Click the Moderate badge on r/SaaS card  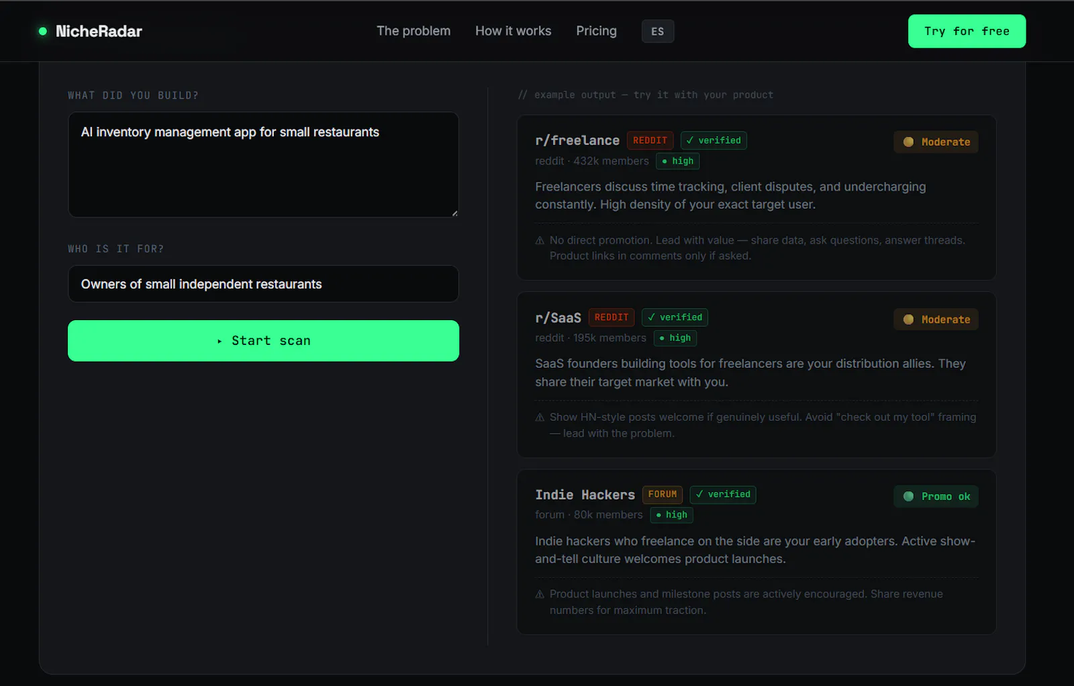point(936,320)
